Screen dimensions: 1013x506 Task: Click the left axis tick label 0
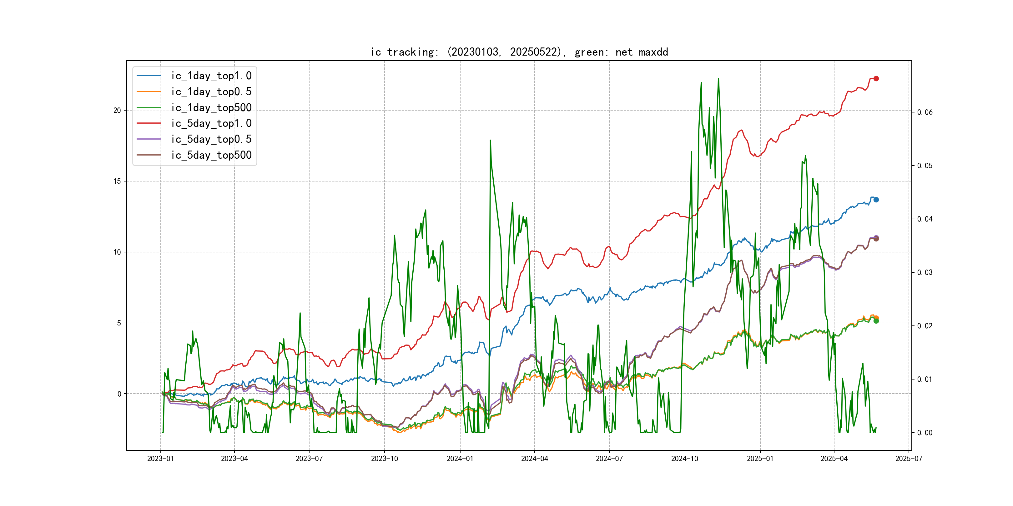click(119, 394)
